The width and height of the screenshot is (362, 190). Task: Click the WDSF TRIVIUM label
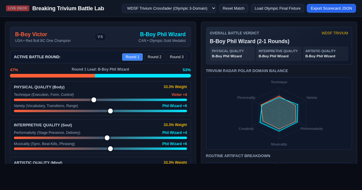click(335, 33)
